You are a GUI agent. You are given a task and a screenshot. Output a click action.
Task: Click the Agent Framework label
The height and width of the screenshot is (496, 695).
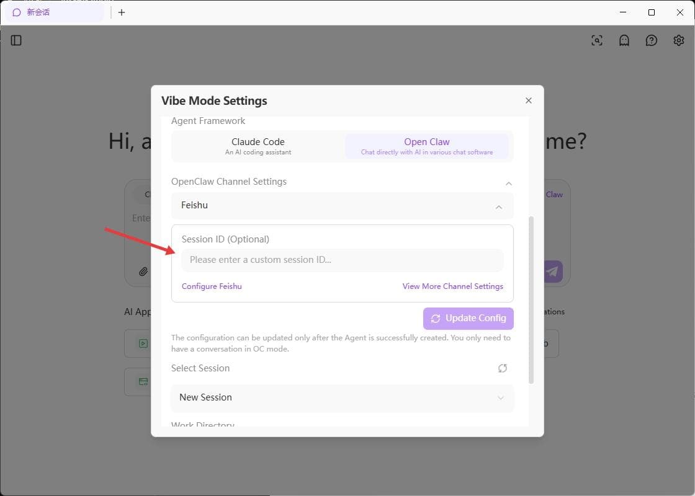tap(208, 121)
